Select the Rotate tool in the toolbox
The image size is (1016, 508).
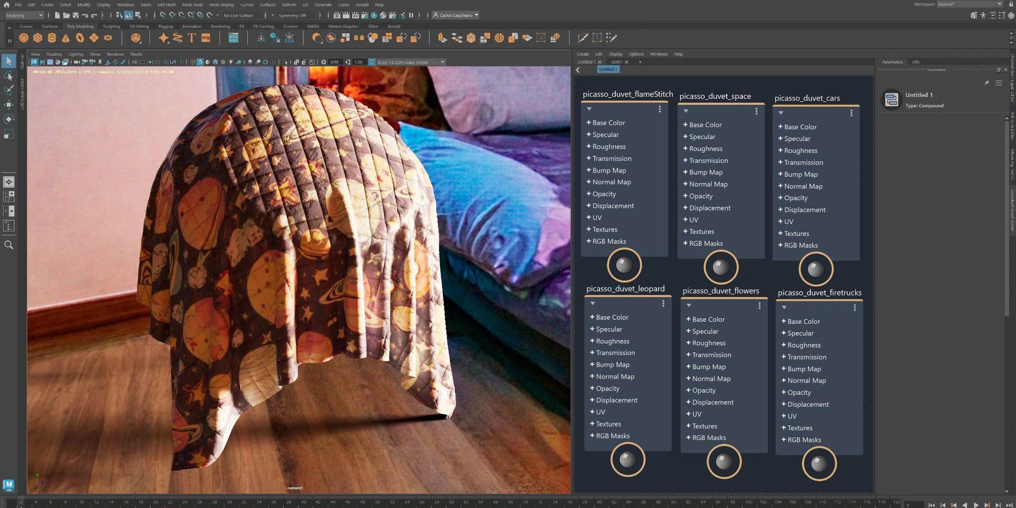8,119
